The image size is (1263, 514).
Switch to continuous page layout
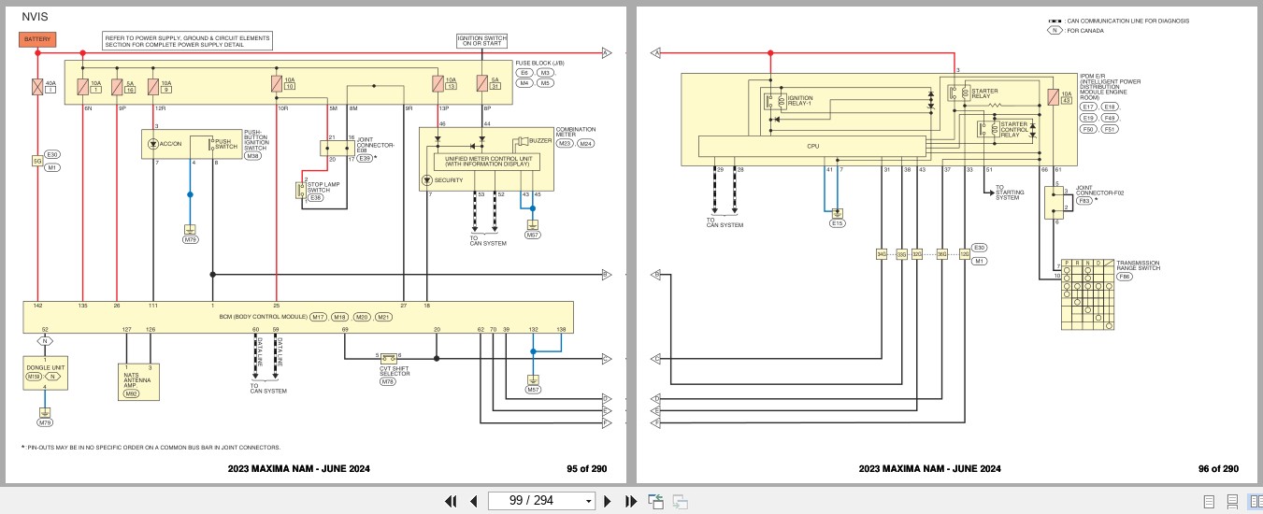(1232, 501)
